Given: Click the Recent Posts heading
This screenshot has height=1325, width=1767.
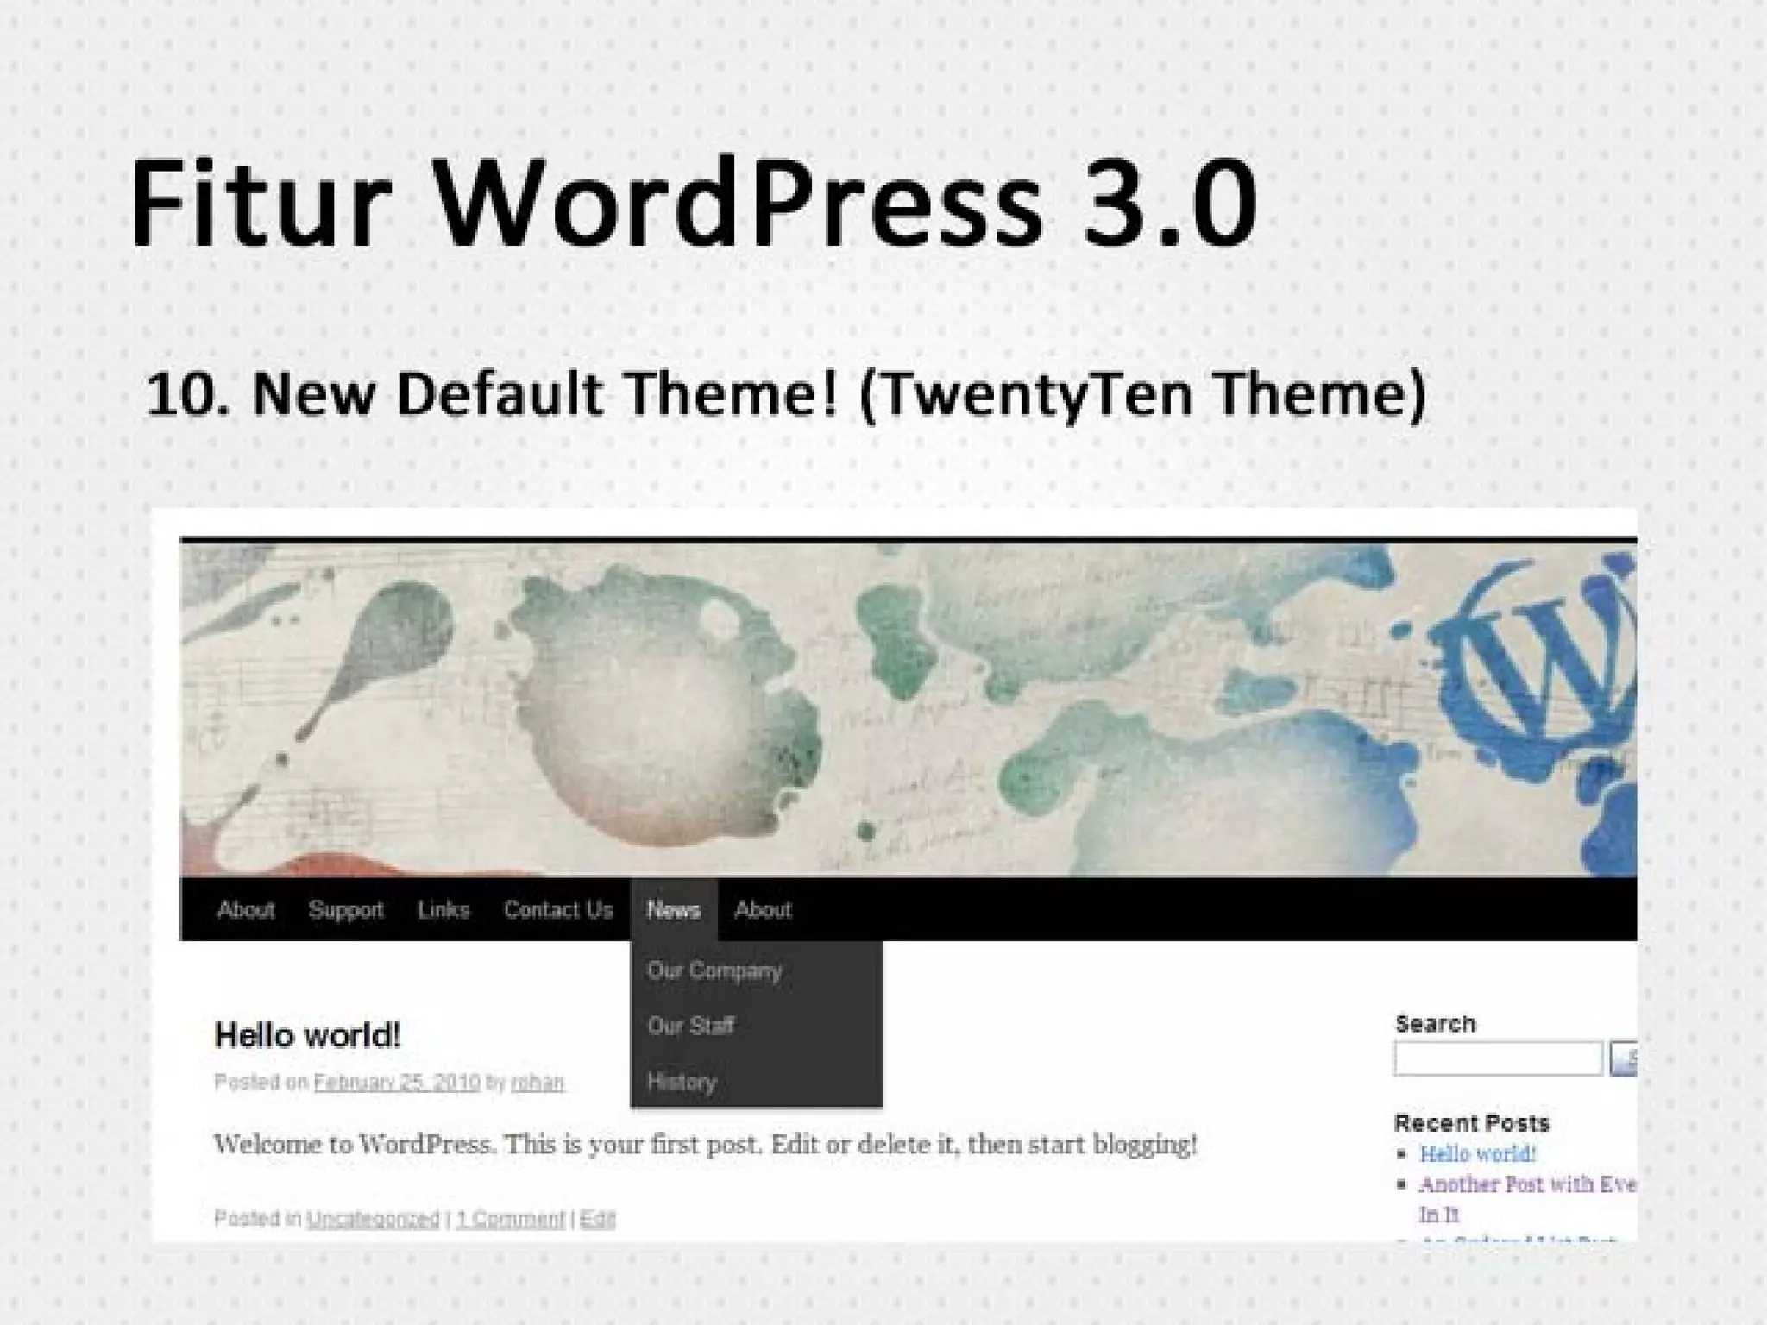Looking at the screenshot, I should coord(1471,1122).
